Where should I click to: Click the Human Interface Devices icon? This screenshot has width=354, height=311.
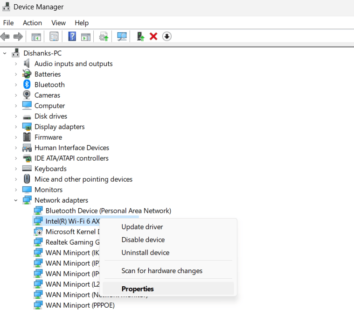(x=27, y=148)
